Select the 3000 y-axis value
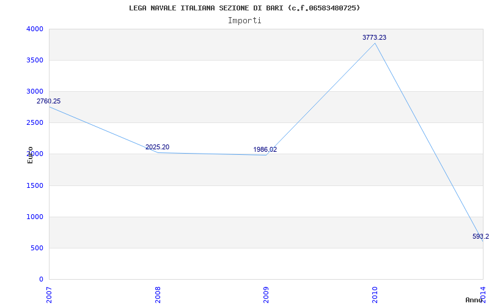The width and height of the screenshot is (489, 306). point(35,91)
